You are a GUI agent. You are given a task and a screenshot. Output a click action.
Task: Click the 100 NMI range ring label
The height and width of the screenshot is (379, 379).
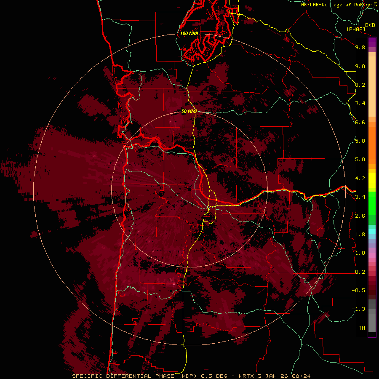point(189,33)
